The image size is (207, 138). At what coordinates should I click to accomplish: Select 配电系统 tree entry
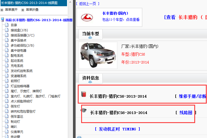[x=17, y=56]
